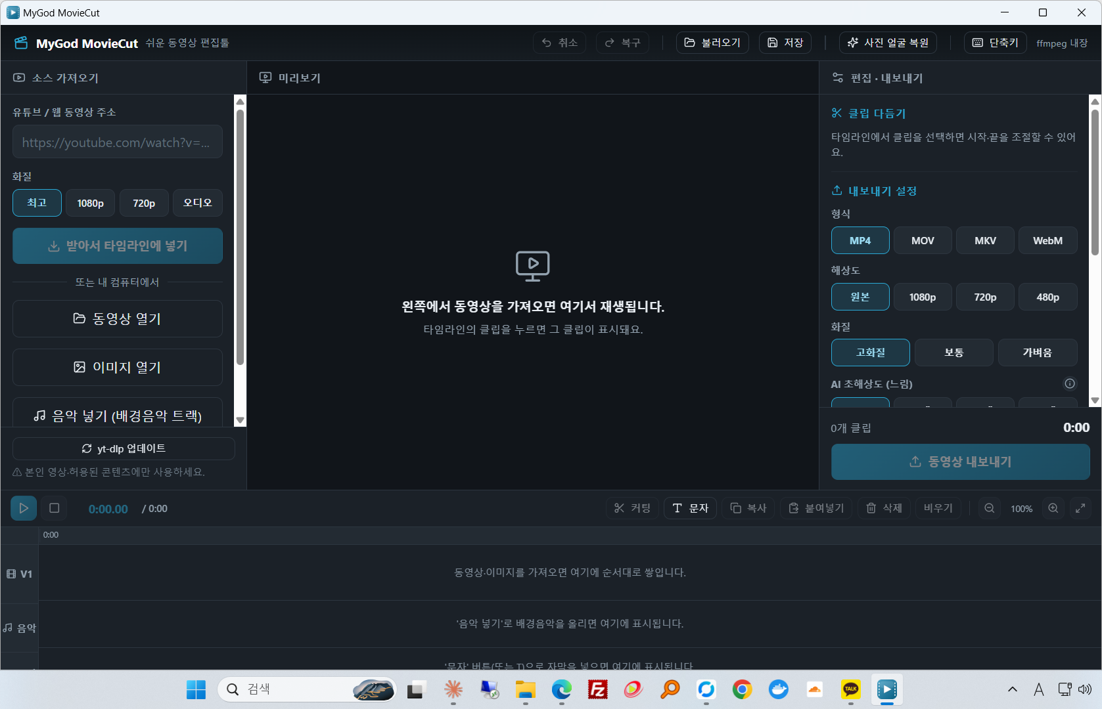Viewport: 1102px width, 709px height.
Task: Open File Explorer from the taskbar
Action: (x=526, y=689)
